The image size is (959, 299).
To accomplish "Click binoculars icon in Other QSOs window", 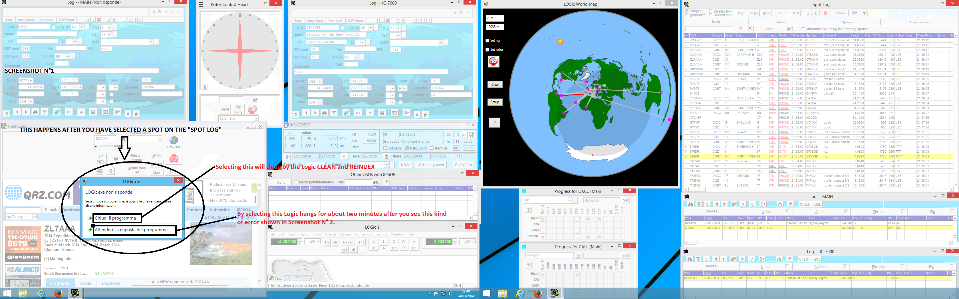I will (375, 182).
